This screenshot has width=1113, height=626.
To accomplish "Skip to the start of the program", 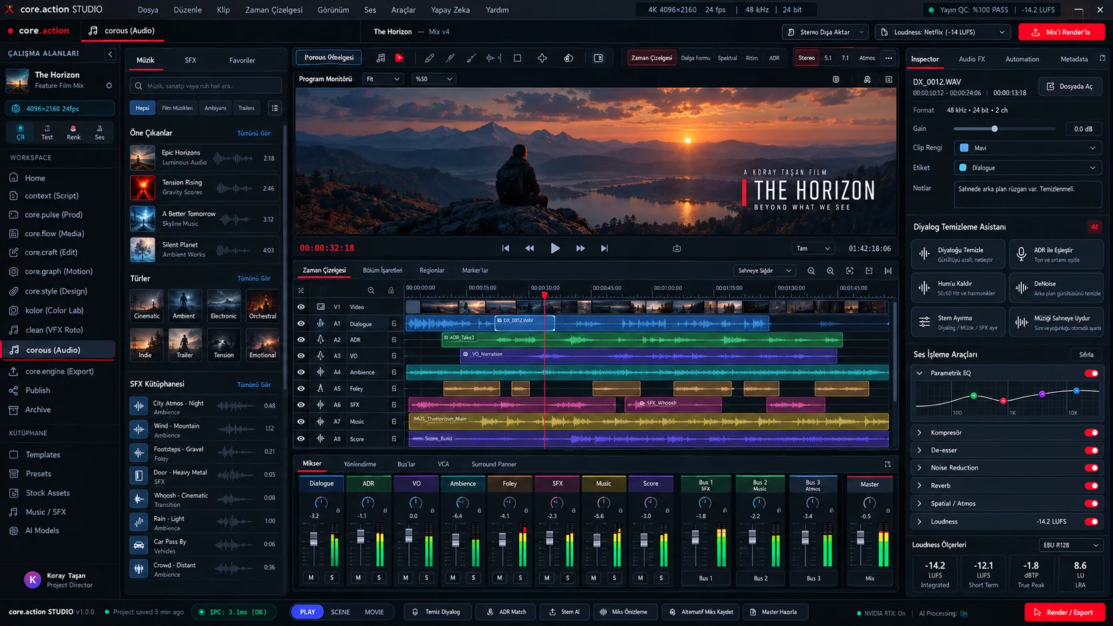I will point(505,248).
